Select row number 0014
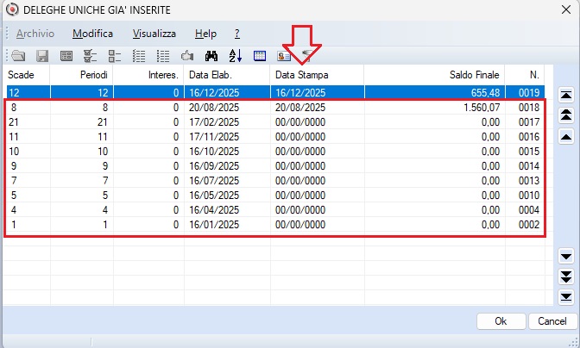 coord(529,166)
